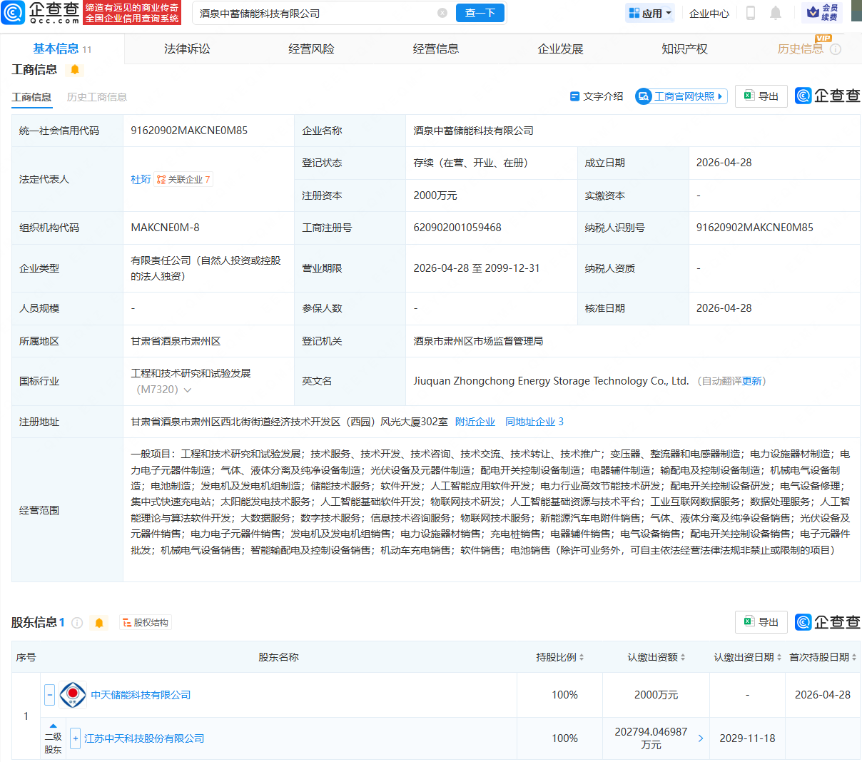
Task: Collapse 中天储能科技有限公司 shareholder row
Action: pyautogui.click(x=49, y=695)
